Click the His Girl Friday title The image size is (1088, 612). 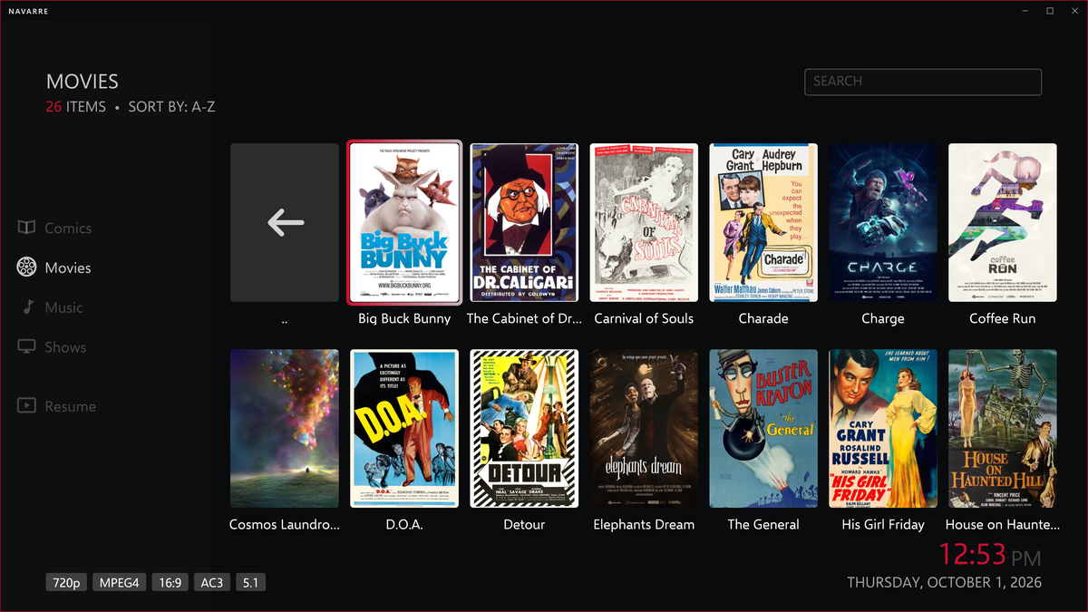coord(883,525)
